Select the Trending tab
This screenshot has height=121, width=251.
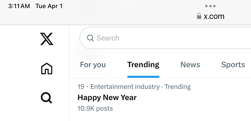(143, 65)
